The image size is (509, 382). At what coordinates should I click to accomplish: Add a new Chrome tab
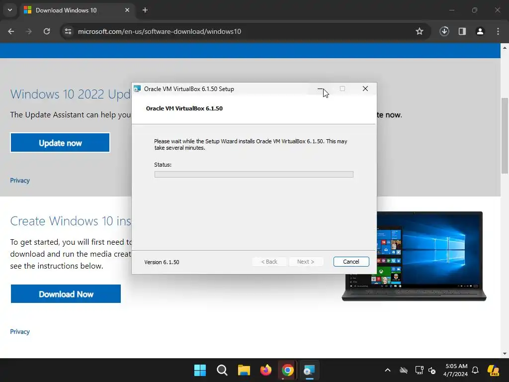click(x=145, y=10)
